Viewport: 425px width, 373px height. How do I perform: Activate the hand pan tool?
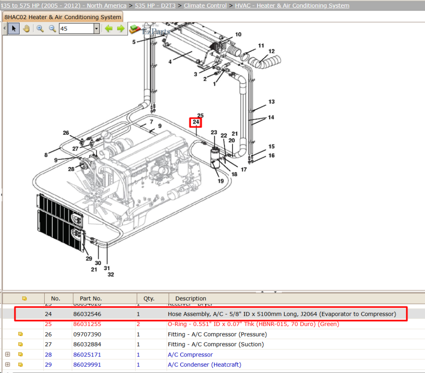point(26,28)
